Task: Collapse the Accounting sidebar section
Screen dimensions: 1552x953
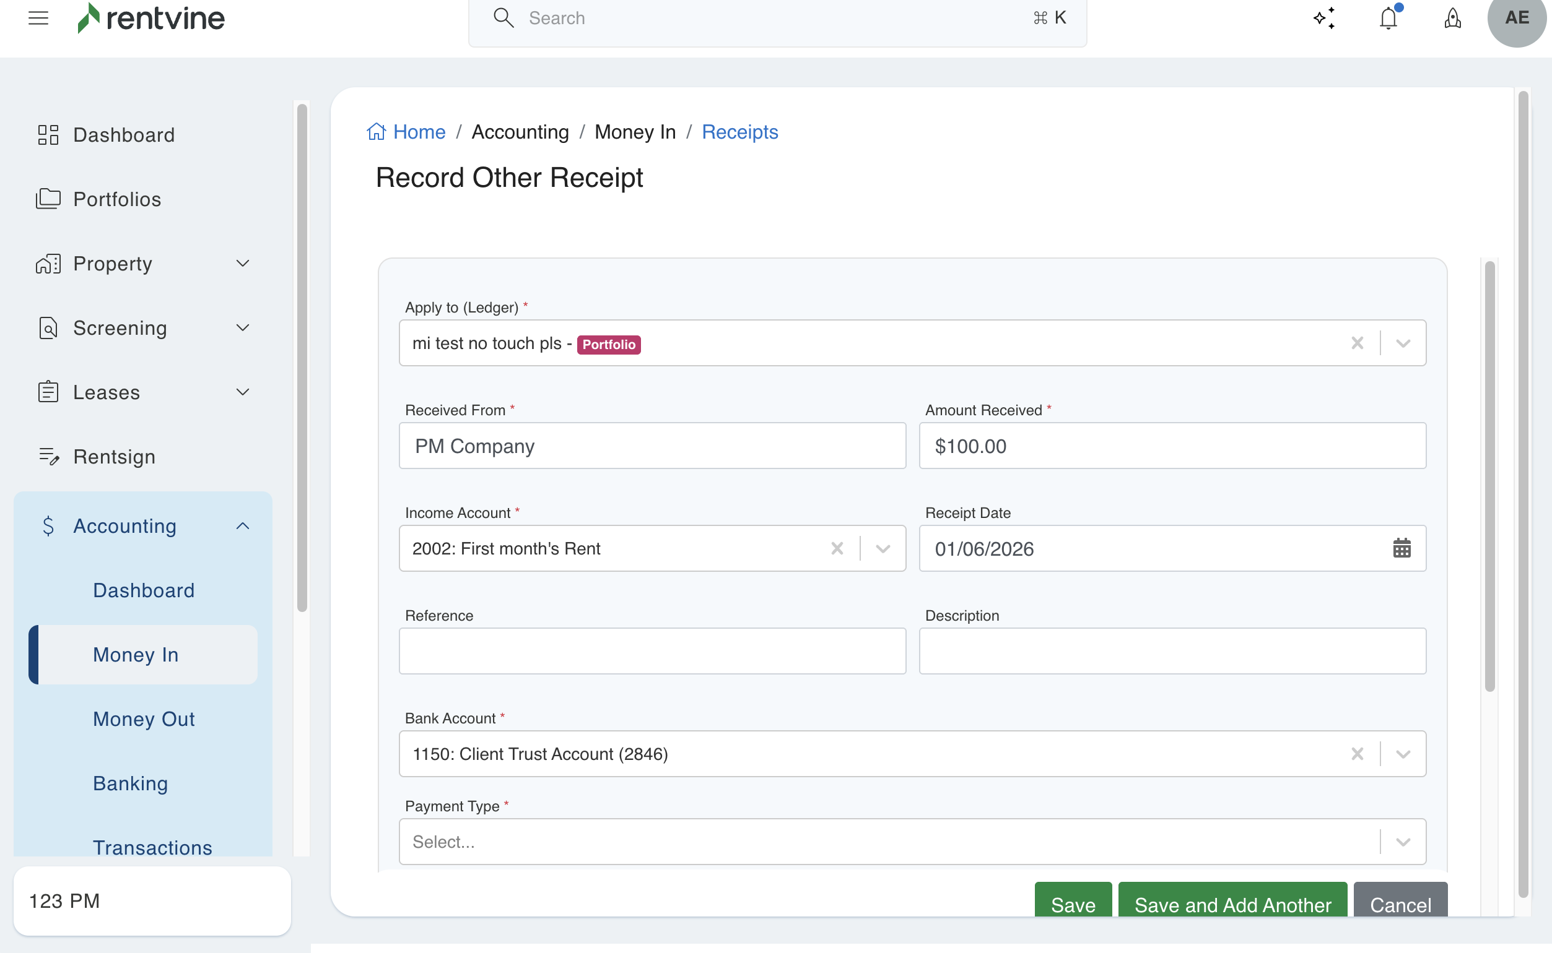Action: tap(243, 525)
